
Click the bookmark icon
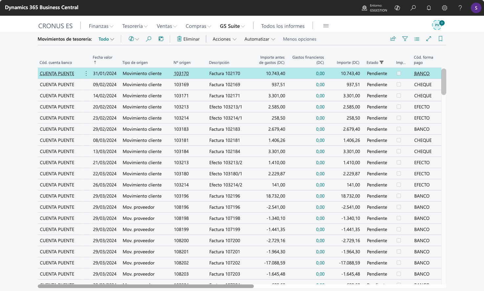(440, 39)
